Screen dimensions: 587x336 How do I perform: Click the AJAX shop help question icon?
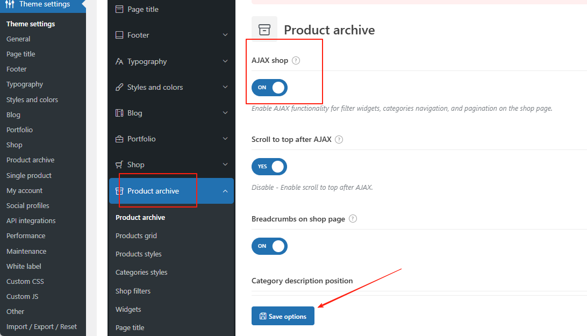tap(296, 61)
